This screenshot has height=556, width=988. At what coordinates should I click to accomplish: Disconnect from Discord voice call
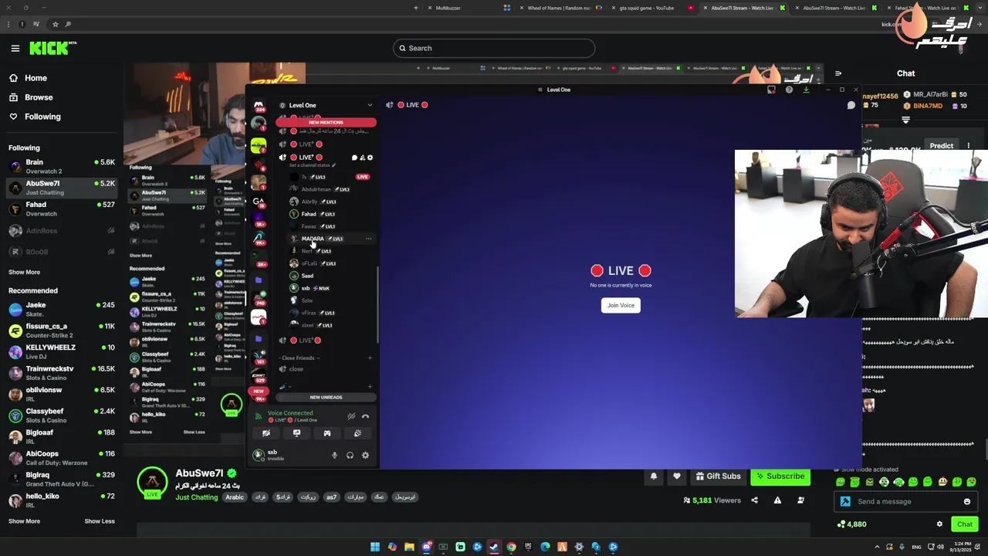tap(365, 416)
